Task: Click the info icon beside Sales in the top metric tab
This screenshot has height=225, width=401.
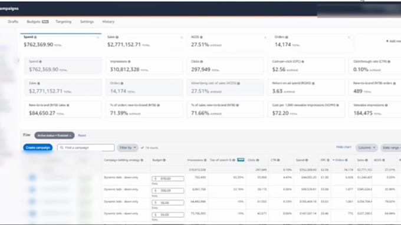Action: point(117,37)
